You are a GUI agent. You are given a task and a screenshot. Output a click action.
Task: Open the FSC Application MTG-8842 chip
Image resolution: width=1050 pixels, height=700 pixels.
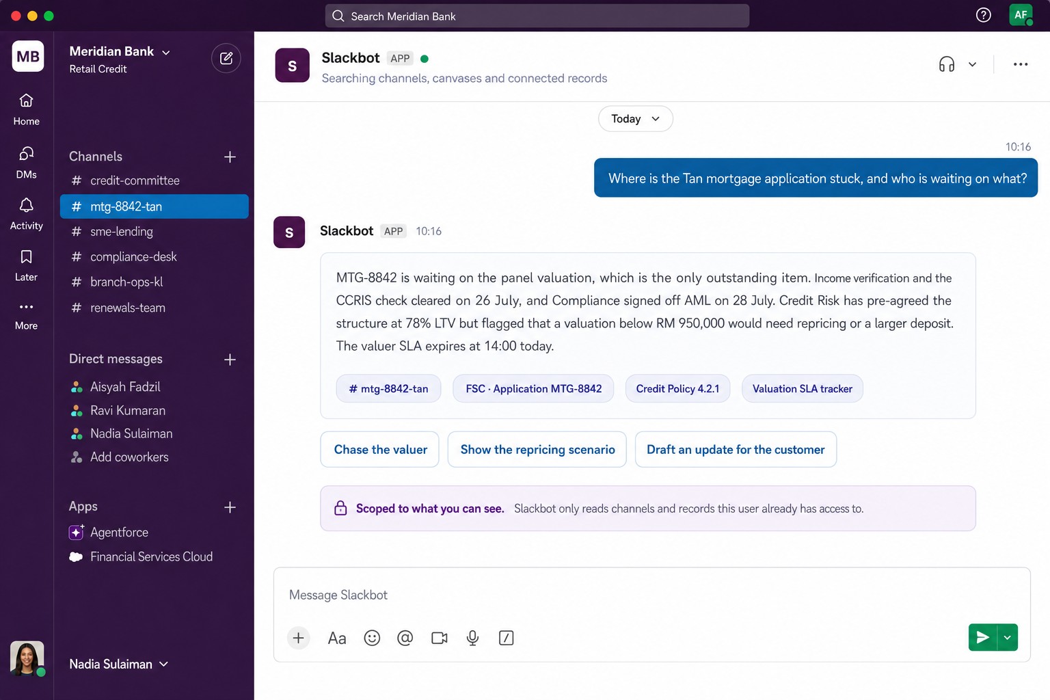533,388
